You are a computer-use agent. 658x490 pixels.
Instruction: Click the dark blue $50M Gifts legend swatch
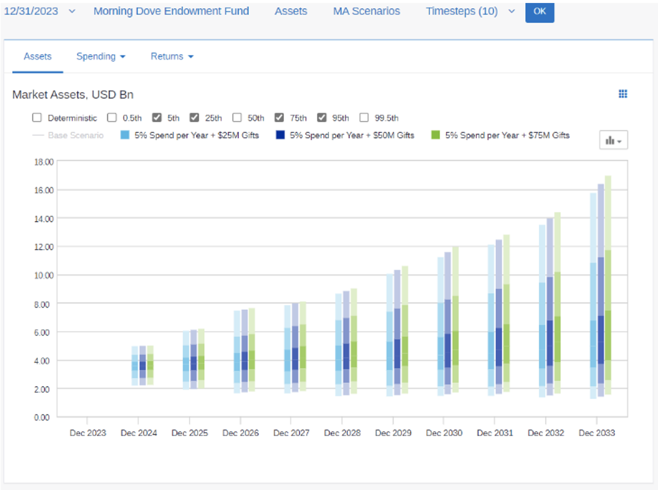tap(280, 135)
